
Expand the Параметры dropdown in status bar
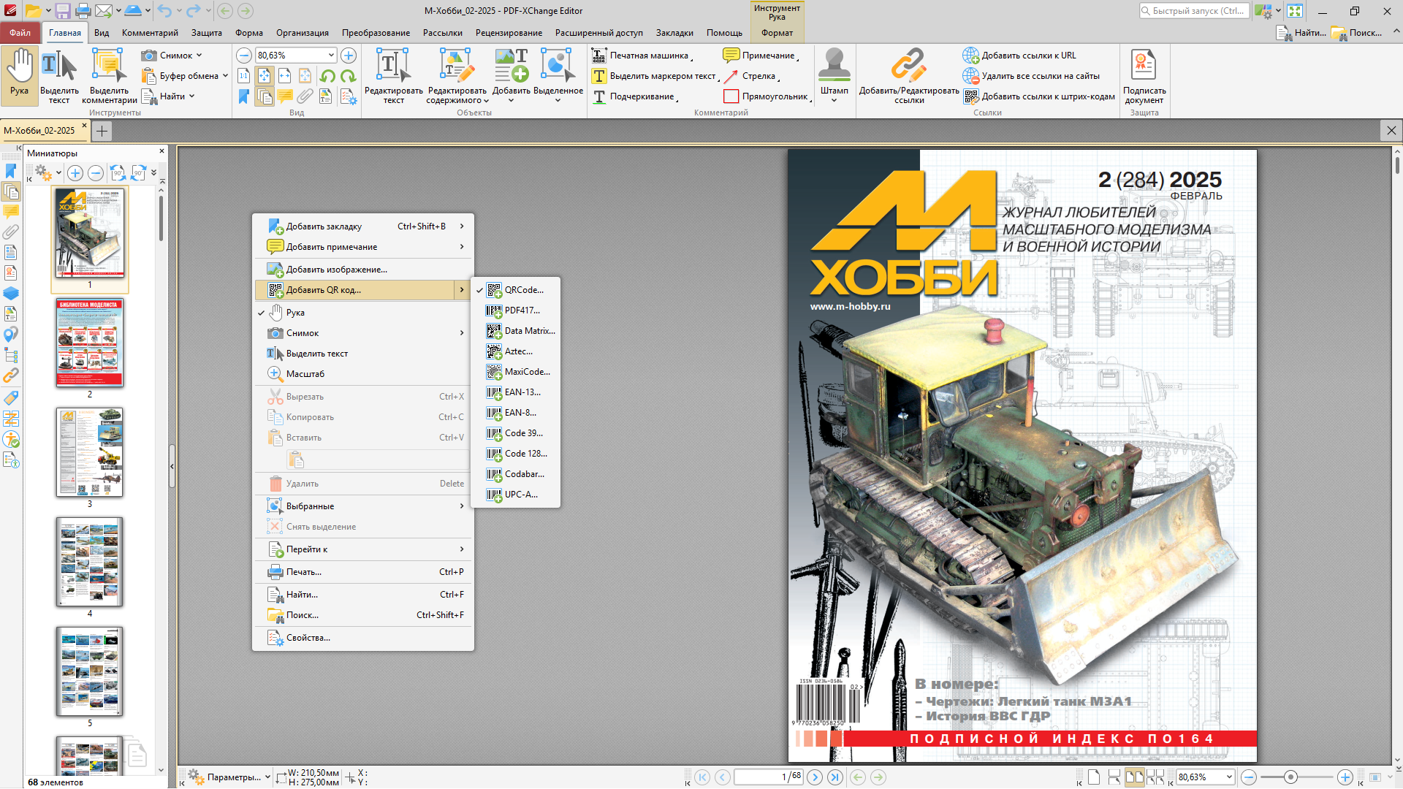pos(267,777)
